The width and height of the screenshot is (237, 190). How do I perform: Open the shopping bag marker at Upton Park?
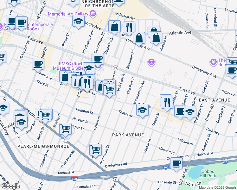tap(115, 27)
